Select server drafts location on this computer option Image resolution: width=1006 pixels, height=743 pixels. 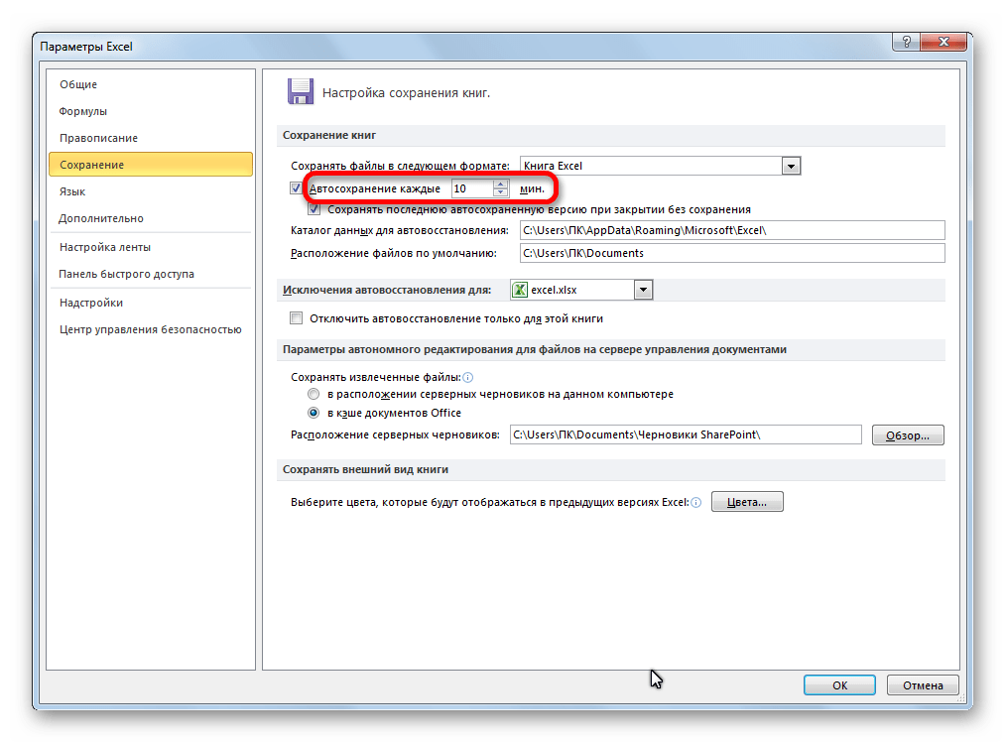tap(314, 394)
